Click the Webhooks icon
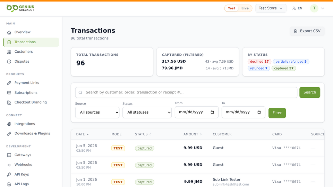The height and width of the screenshot is (187, 333). pyautogui.click(x=9, y=165)
